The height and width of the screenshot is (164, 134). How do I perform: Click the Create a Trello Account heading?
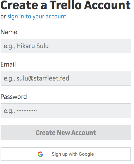point(66,5)
